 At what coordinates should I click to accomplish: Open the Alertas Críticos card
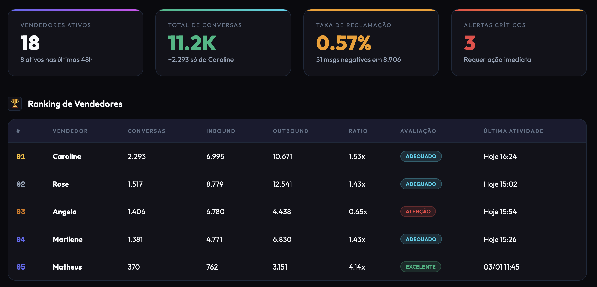[519, 43]
